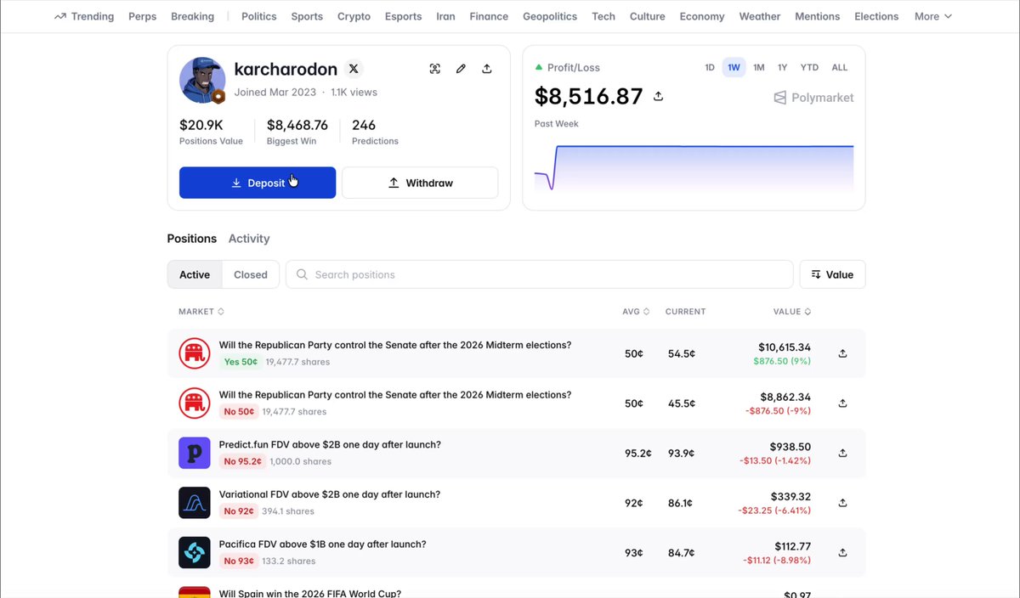Share the $8,862.34 position row
This screenshot has height=598, width=1020.
[x=842, y=403]
